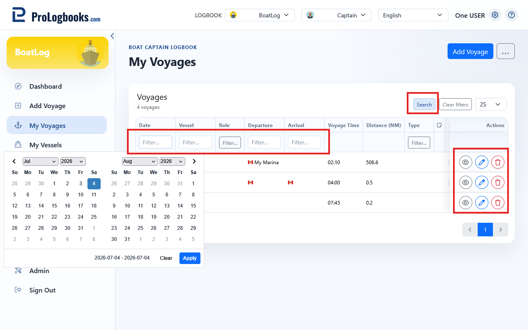Screen dimensions: 528x330
Task: Select July 4 in the calendar
Action: (x=94, y=184)
